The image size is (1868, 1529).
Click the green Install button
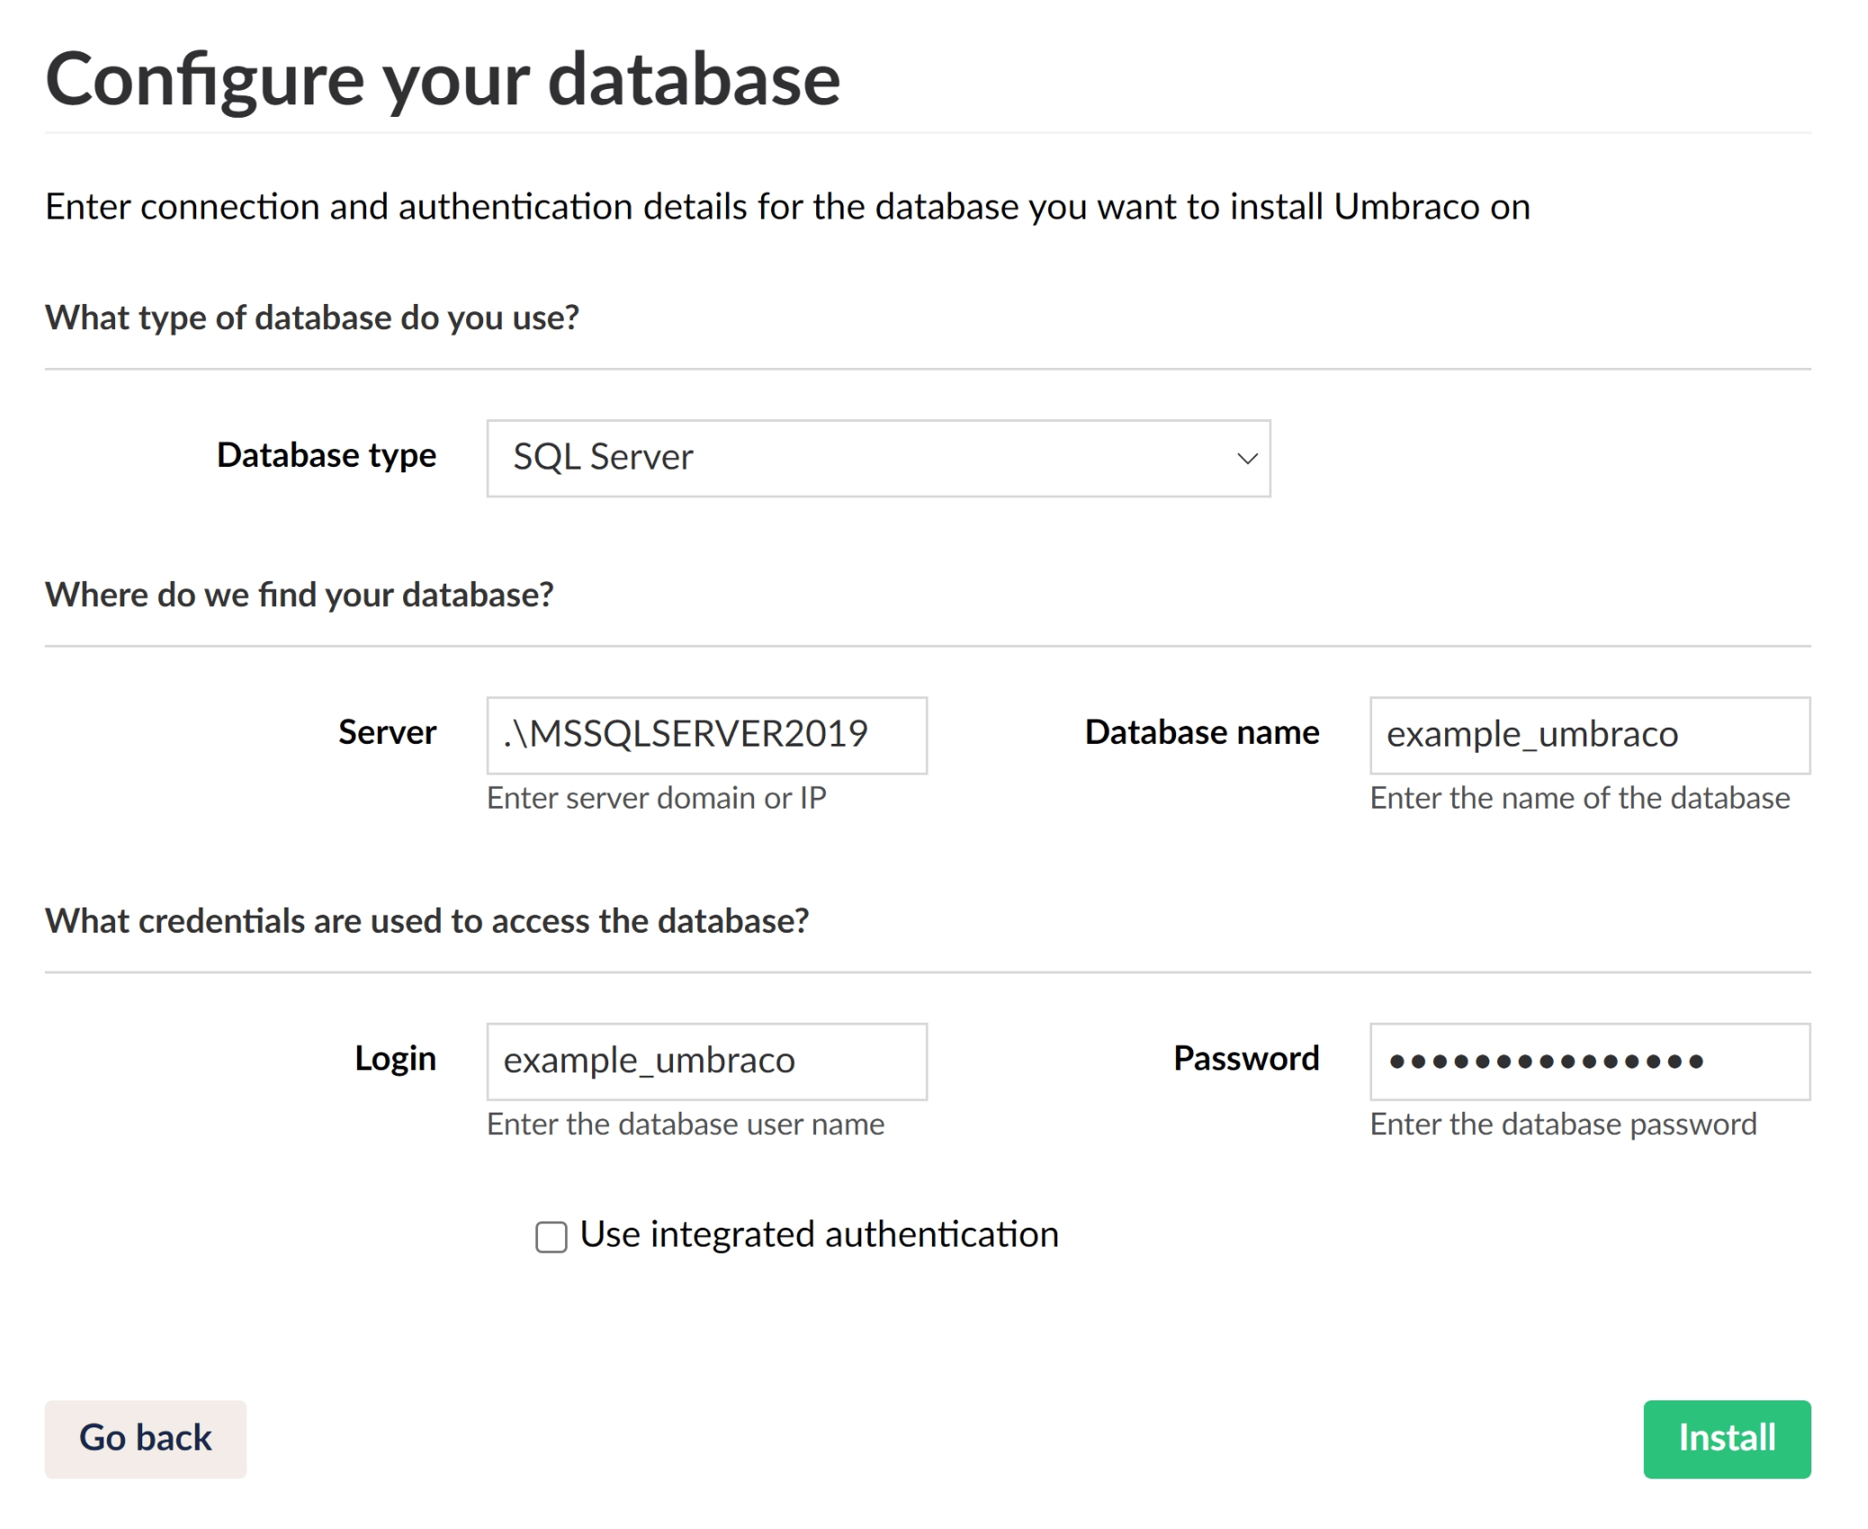(x=1726, y=1438)
